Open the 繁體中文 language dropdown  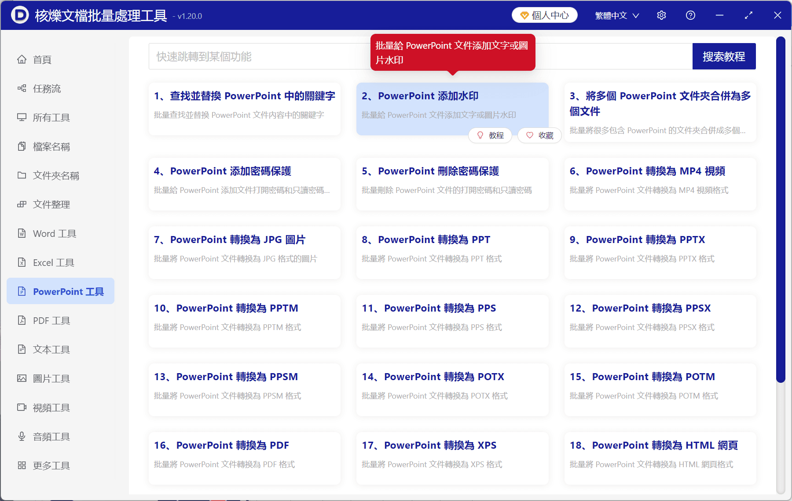616,15
